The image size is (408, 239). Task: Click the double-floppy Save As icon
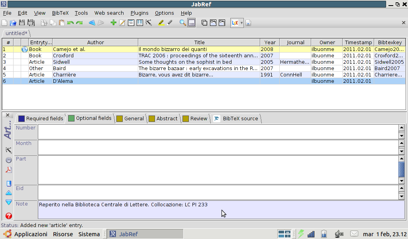tap(31, 23)
